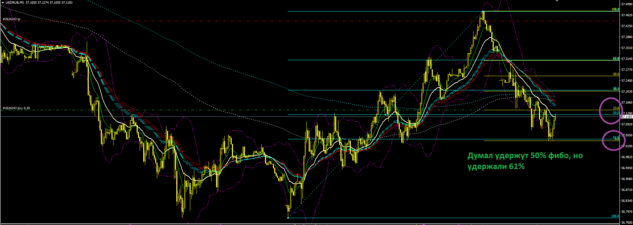Click the 56.8340 price scale label
633x225 pixels.
tap(627, 201)
